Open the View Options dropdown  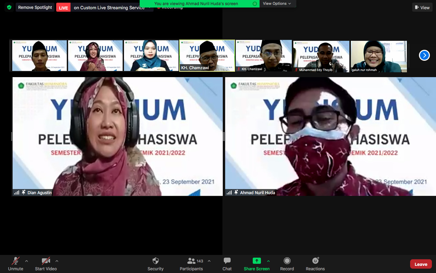(277, 3)
